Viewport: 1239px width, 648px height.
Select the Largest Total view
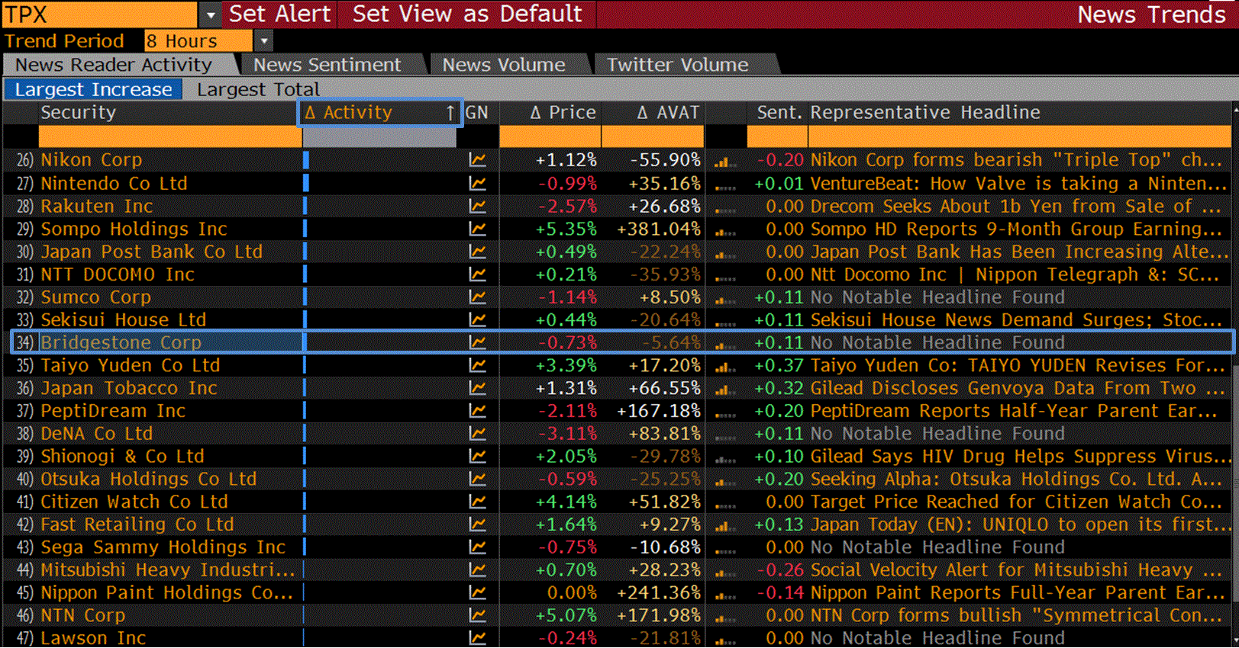(258, 89)
